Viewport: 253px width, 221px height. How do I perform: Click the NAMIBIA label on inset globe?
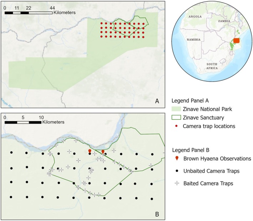coord(194,40)
